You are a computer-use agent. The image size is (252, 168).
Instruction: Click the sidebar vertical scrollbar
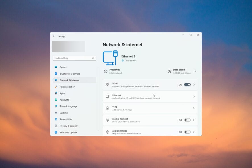click(98, 99)
